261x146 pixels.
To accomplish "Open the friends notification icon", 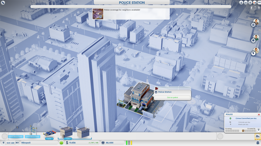I will [255, 2].
